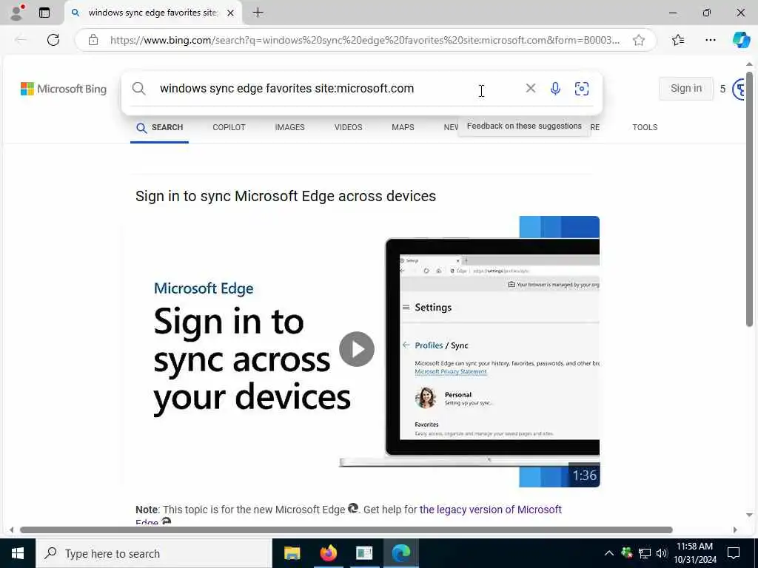
Task: Click the search magnifier in Bing box
Action: click(138, 89)
